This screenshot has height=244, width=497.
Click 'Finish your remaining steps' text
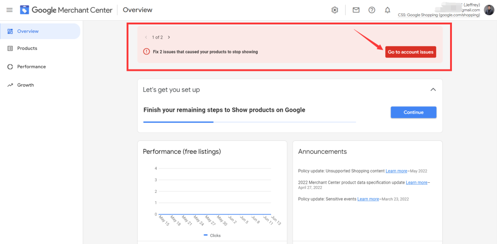[225, 110]
